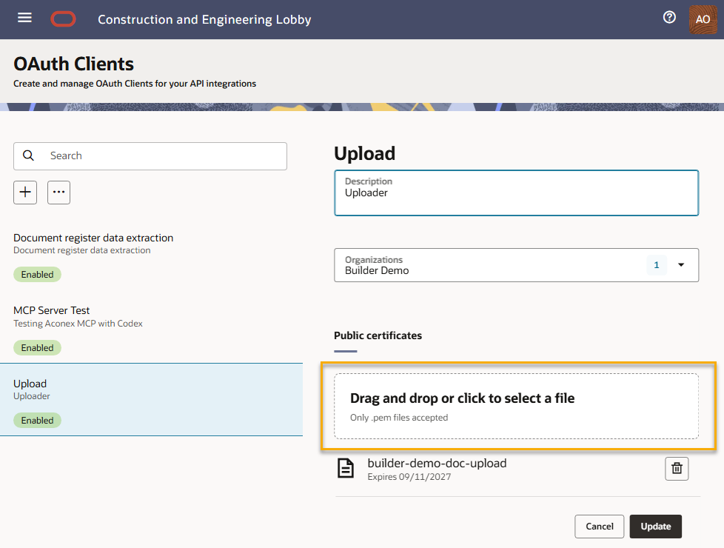
Task: Click the Update button
Action: (x=656, y=527)
